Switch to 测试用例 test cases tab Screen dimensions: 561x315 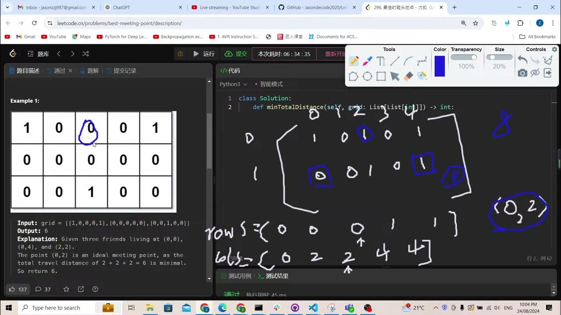point(236,276)
